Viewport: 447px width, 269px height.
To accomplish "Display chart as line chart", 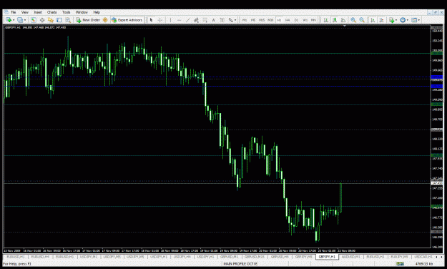I will (x=343, y=20).
